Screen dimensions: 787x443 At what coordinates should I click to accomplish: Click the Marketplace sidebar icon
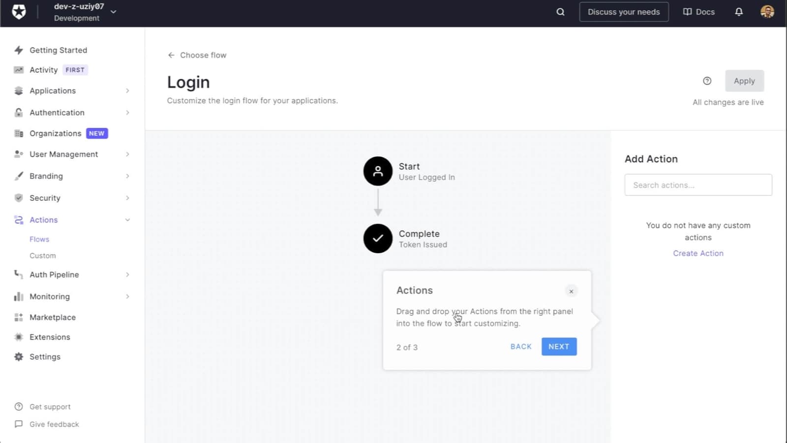pos(18,317)
